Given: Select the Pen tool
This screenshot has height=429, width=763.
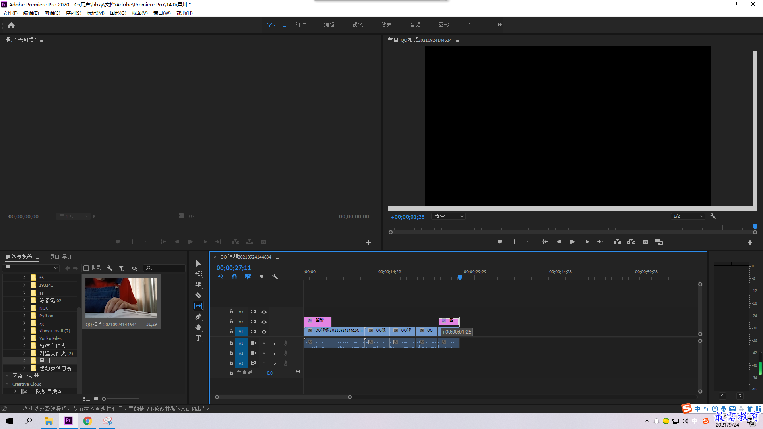Looking at the screenshot, I should coord(198,317).
